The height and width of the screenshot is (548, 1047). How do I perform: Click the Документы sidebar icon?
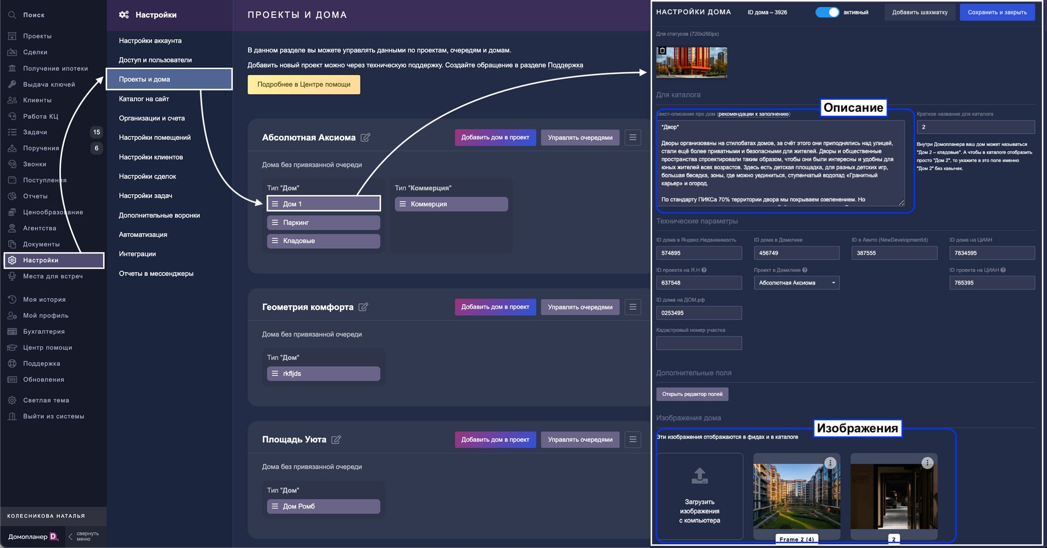click(12, 244)
